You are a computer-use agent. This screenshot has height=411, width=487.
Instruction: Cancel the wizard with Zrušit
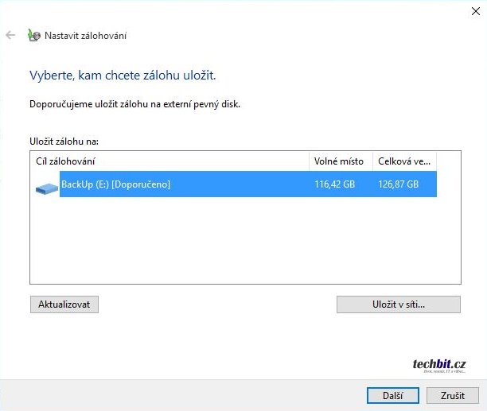click(x=446, y=395)
